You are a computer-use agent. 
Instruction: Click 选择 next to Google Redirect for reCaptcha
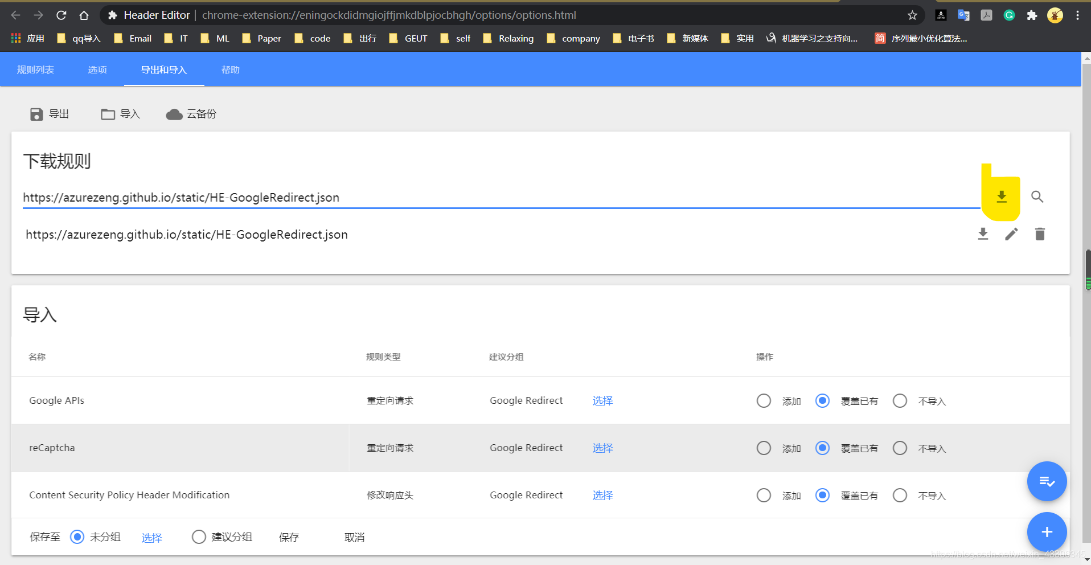602,448
